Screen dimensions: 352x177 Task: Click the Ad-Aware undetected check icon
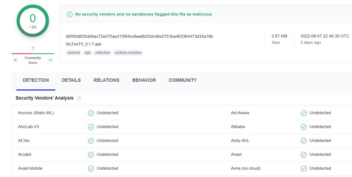click(304, 113)
